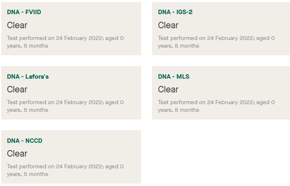Click the Clear result under DNA - FVIID

click(17, 25)
